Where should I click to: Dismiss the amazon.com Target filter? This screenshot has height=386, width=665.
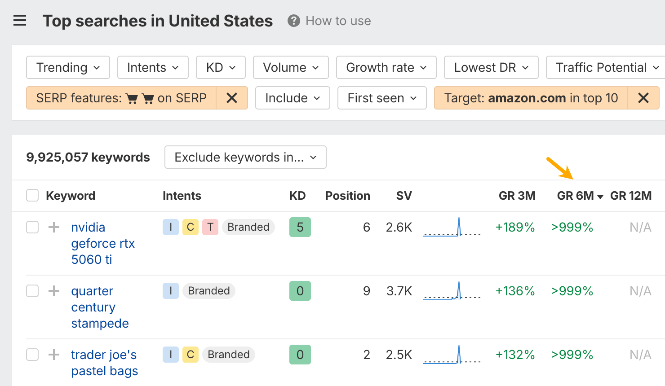(643, 98)
